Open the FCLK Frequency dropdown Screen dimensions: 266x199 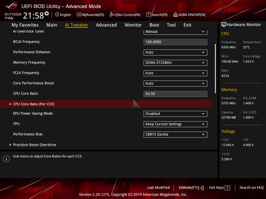[175, 73]
